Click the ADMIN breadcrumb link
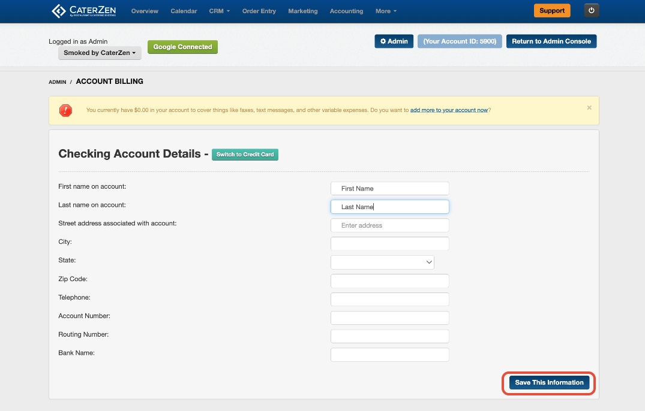The height and width of the screenshot is (411, 645). click(x=57, y=82)
